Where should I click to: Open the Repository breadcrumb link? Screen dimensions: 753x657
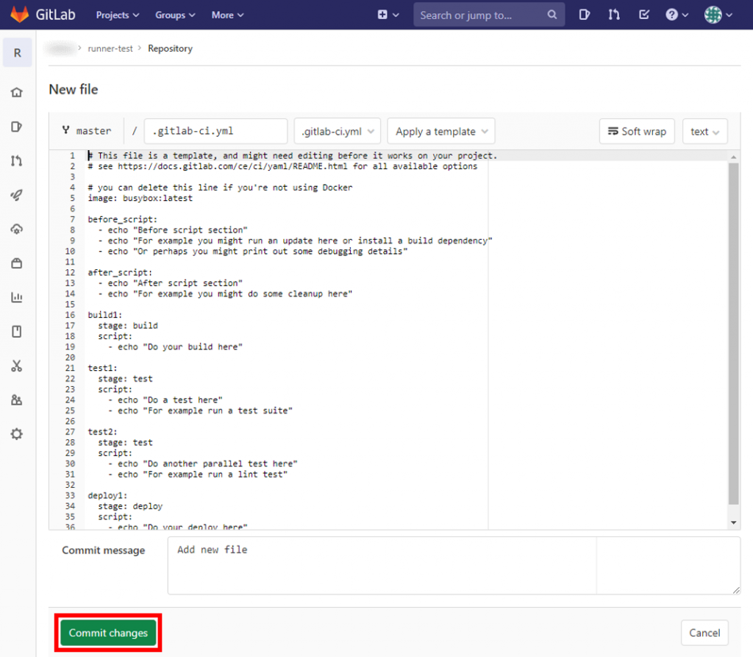tap(170, 49)
